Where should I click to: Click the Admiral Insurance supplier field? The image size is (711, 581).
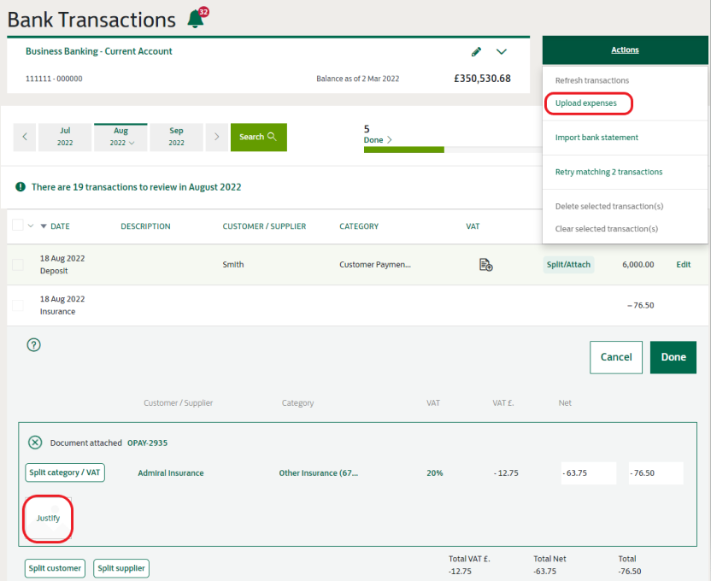(171, 473)
